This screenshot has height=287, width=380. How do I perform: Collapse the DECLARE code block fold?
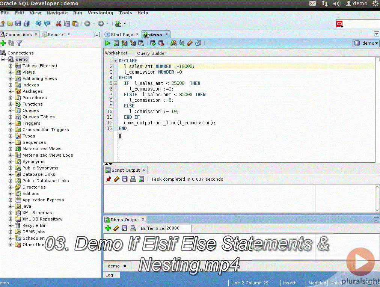(x=116, y=60)
